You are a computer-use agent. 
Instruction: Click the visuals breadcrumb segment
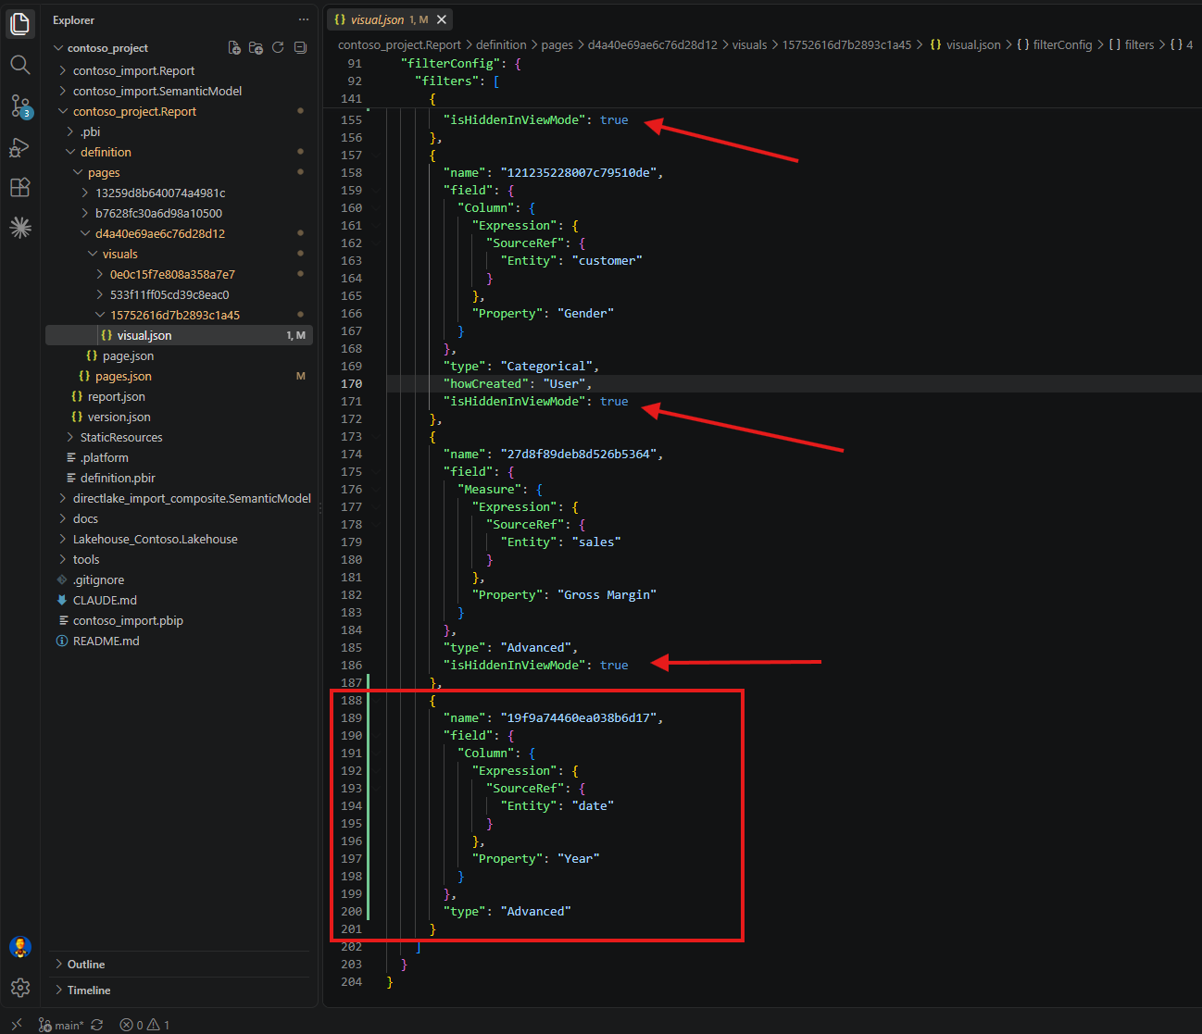click(749, 44)
